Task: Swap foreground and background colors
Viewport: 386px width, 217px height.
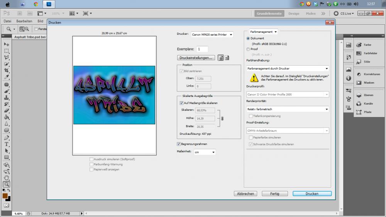Action: click(8, 190)
